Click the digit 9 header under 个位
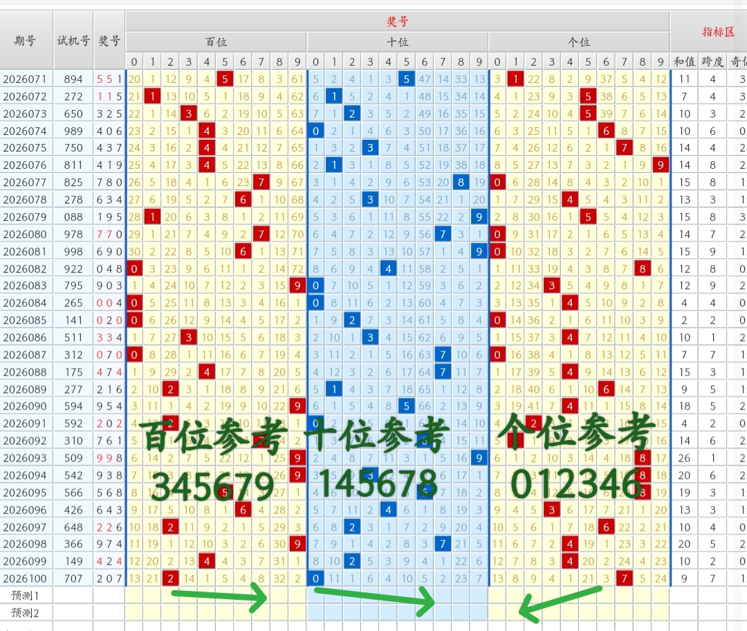Viewport: 747px width, 631px height. (x=661, y=61)
